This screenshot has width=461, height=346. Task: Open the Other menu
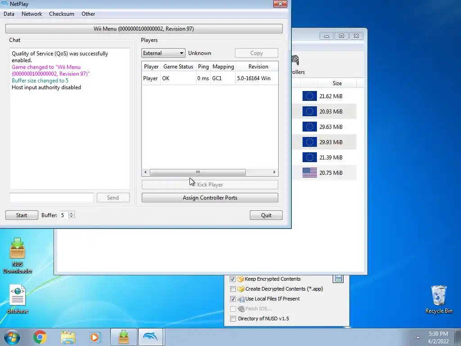(x=88, y=14)
